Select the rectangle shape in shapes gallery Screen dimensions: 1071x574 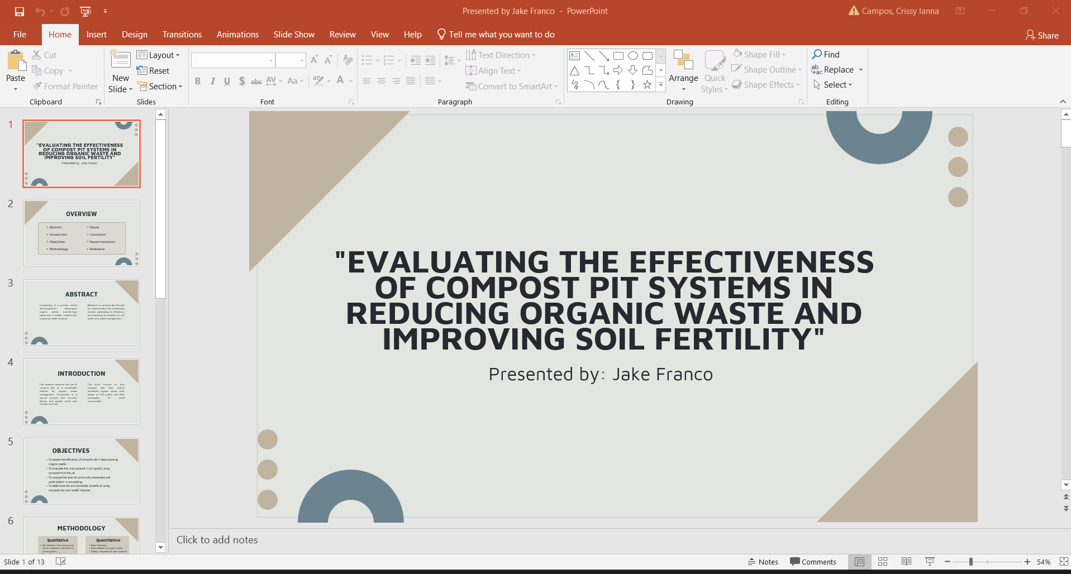[618, 56]
